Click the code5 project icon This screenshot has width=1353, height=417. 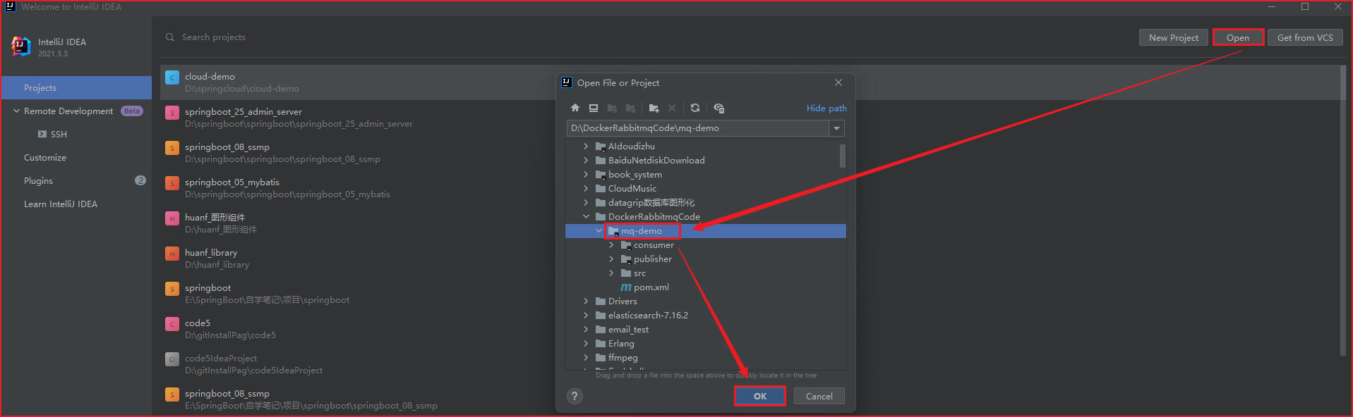tap(172, 324)
